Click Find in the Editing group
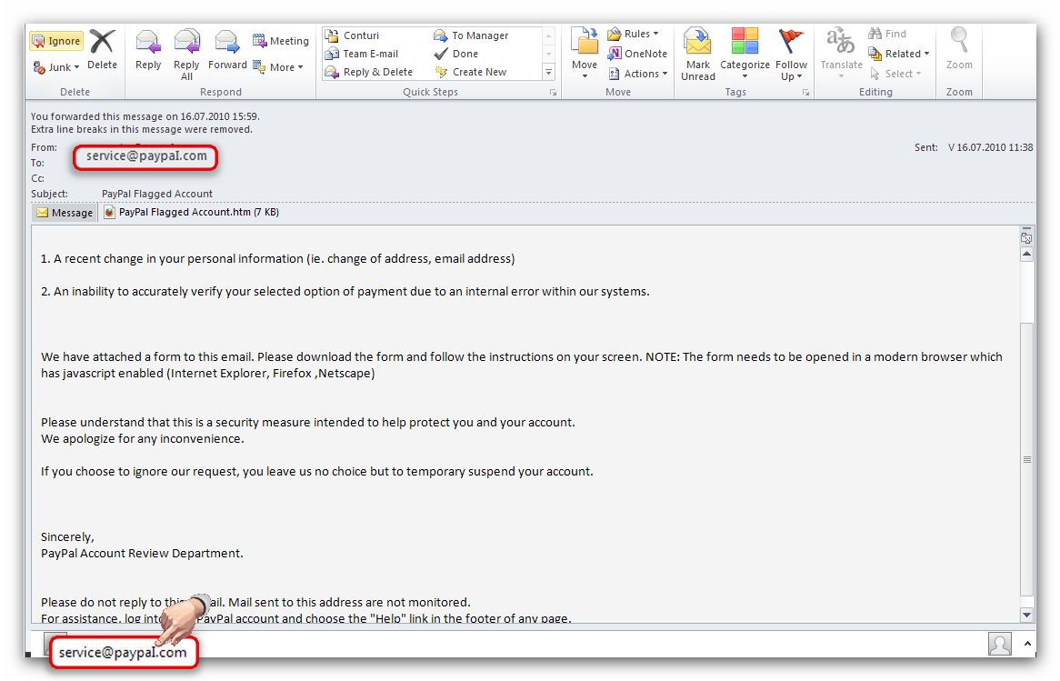The width and height of the screenshot is (1060, 681). tap(887, 34)
